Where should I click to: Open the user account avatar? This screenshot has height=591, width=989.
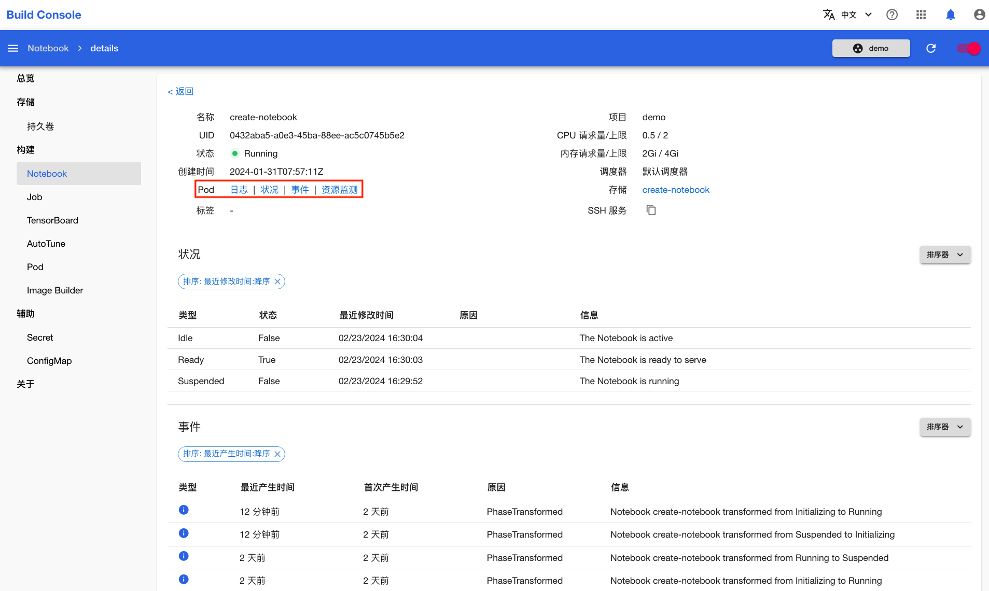click(979, 15)
